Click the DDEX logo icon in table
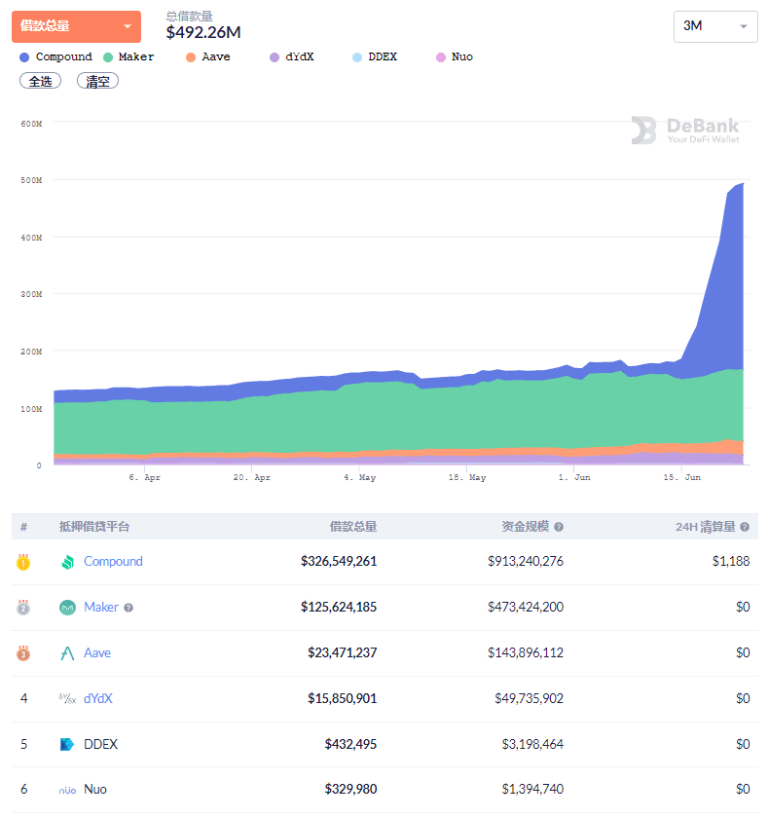Image resolution: width=769 pixels, height=817 pixels. coord(68,745)
